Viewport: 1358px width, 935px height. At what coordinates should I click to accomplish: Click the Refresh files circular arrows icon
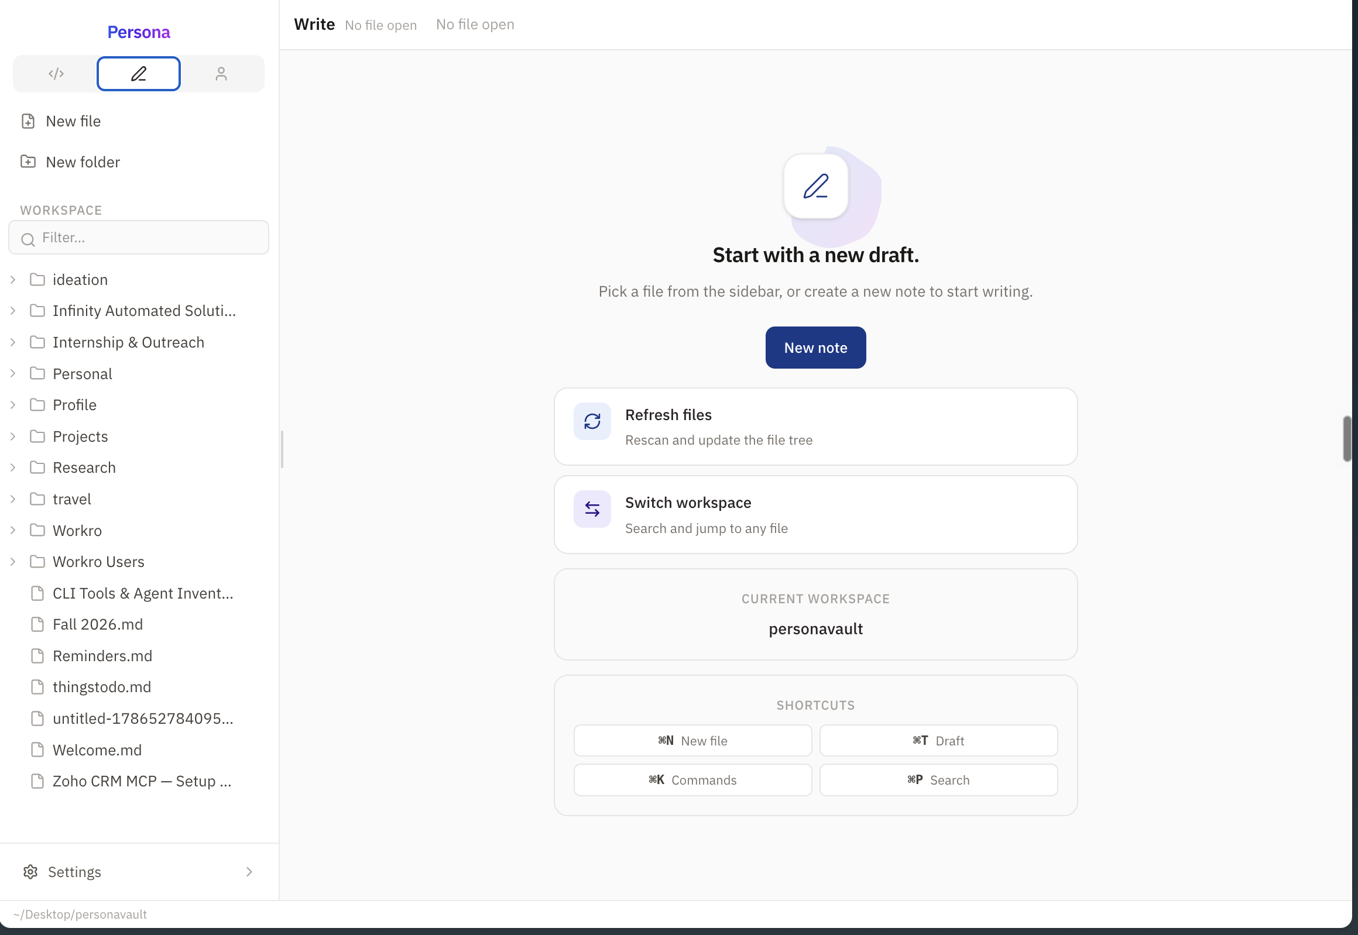tap(592, 421)
